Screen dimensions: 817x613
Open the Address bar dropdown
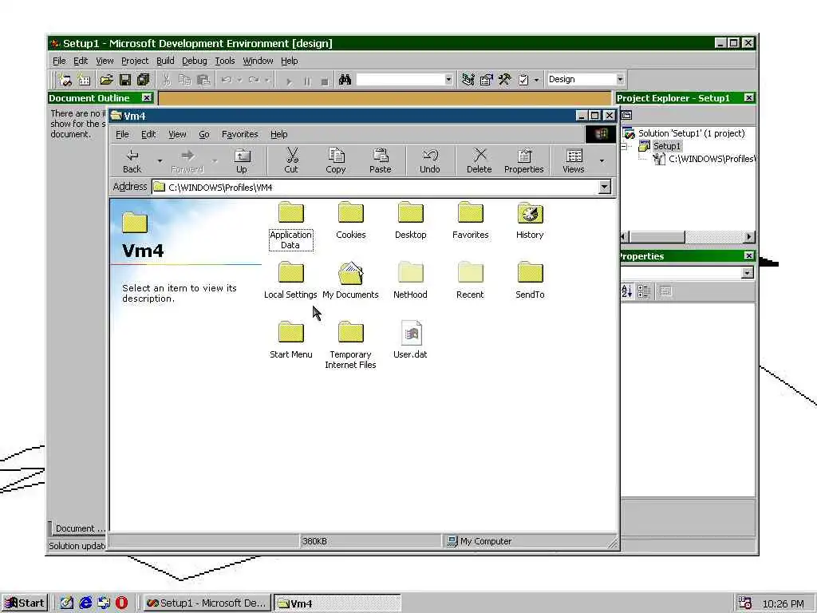(x=605, y=187)
